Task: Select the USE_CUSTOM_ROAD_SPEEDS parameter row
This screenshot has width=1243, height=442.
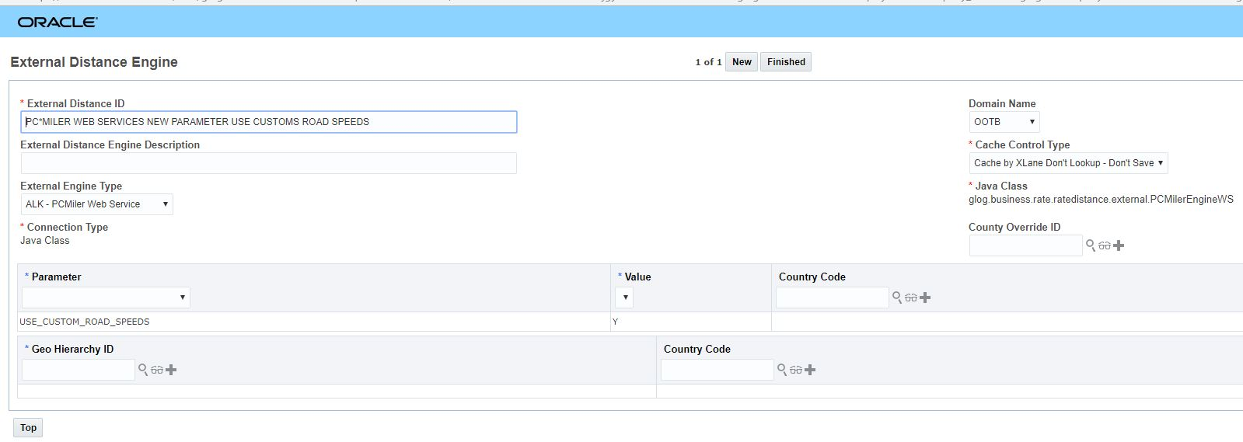Action: 630,322
